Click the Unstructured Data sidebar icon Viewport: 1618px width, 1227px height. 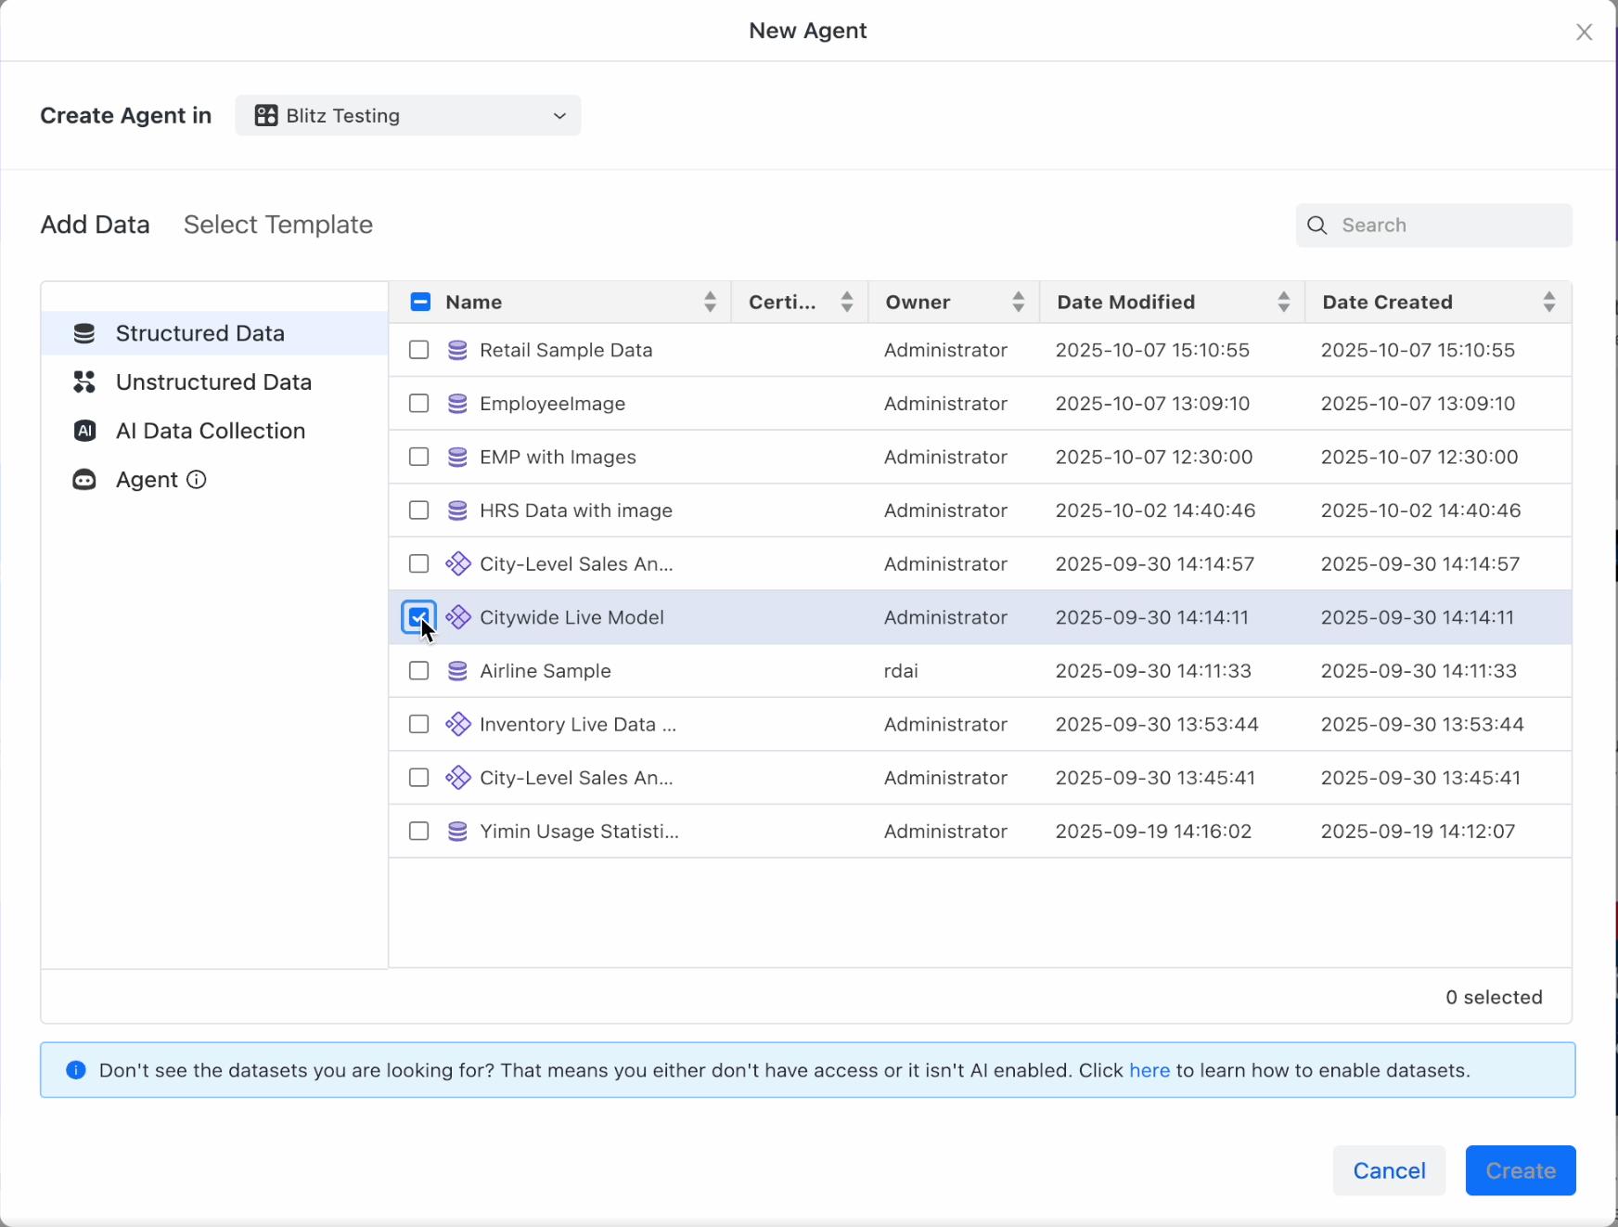84,381
